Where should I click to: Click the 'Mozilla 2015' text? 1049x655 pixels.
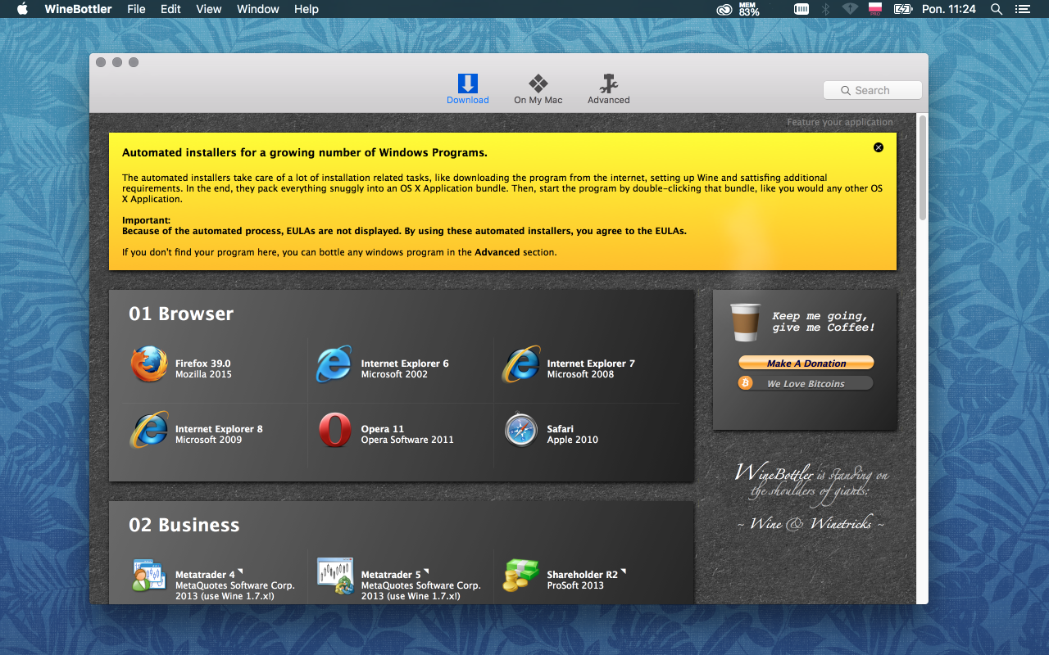(203, 374)
